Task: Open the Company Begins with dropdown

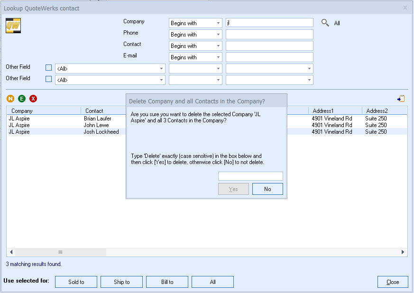Action: coord(195,23)
